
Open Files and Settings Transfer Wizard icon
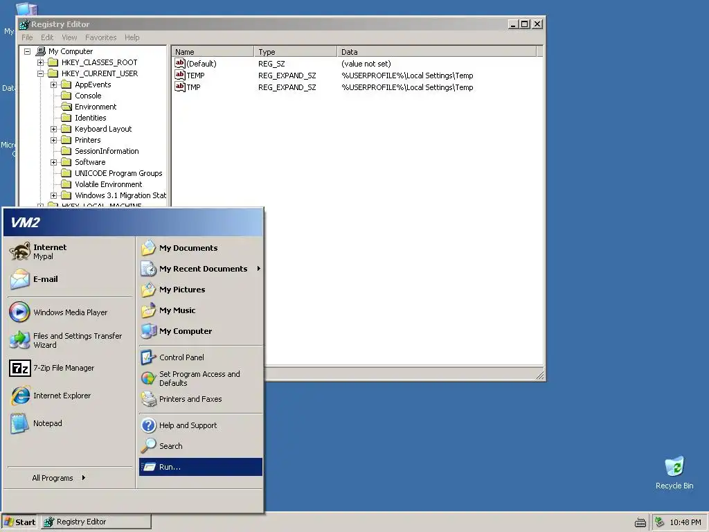tap(20, 340)
